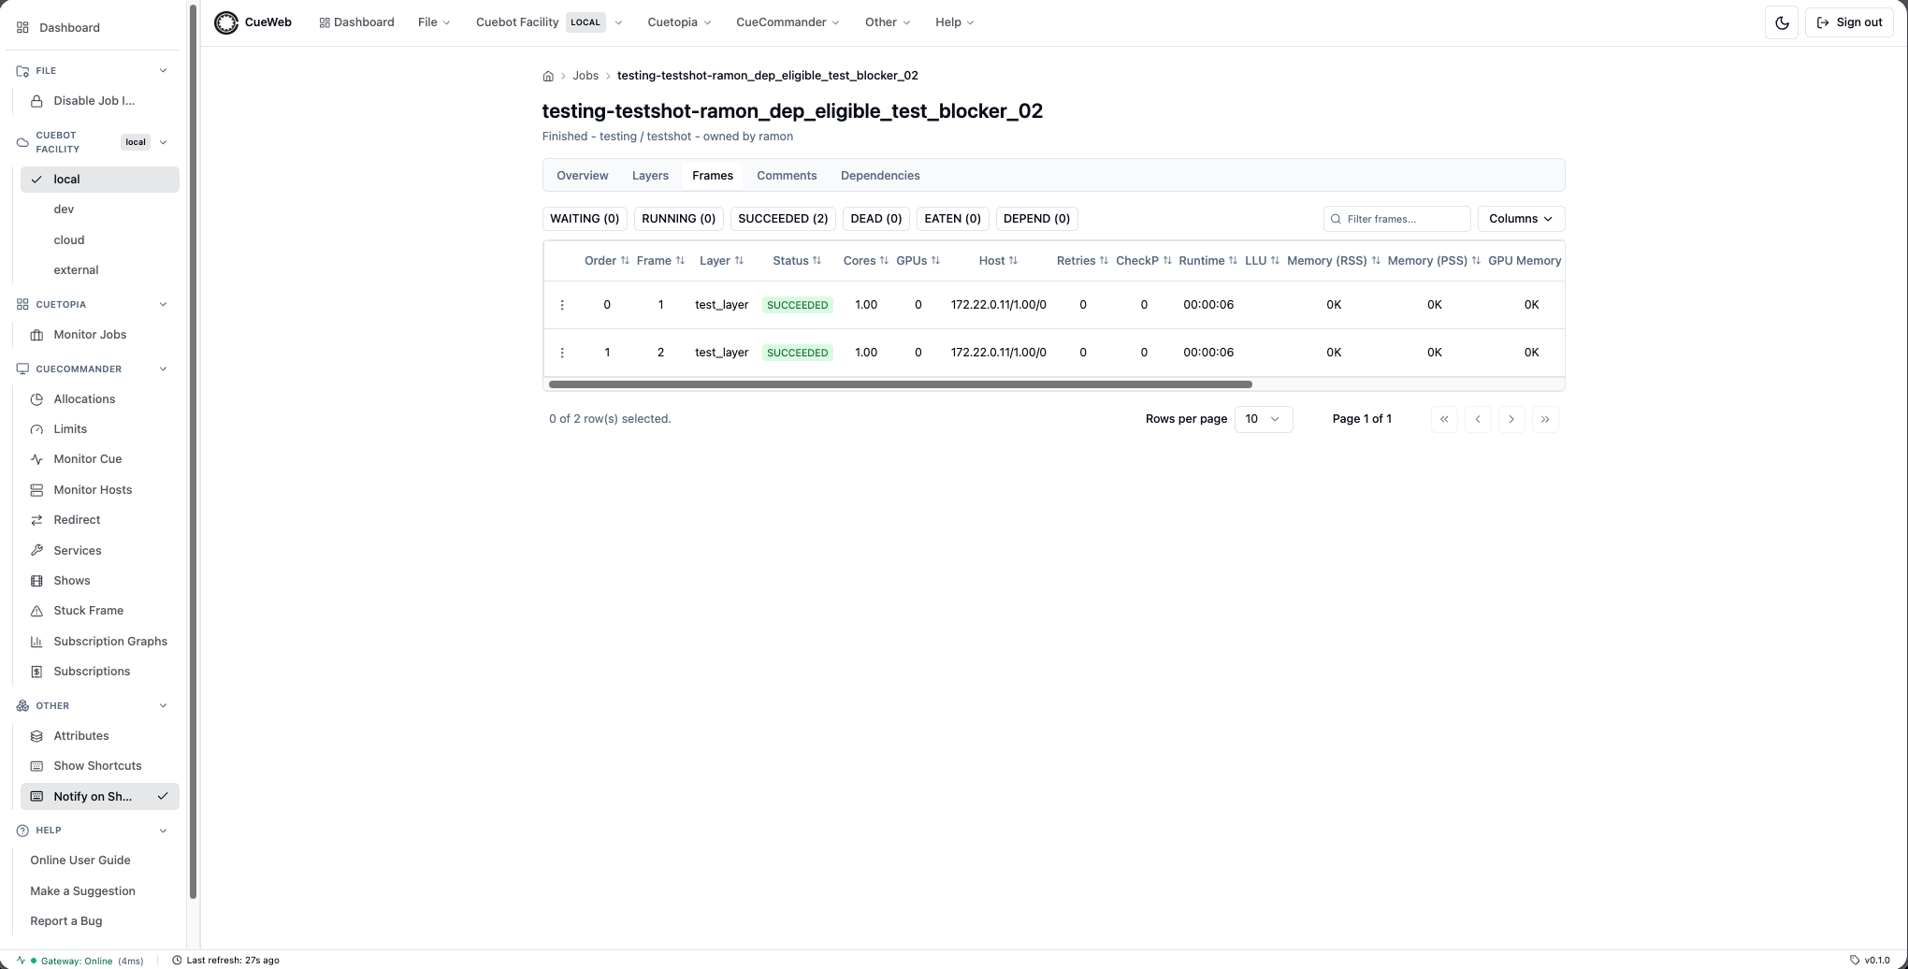Screen dimensions: 1908x969
Task: Sort by Runtime column arrows
Action: (x=1233, y=261)
